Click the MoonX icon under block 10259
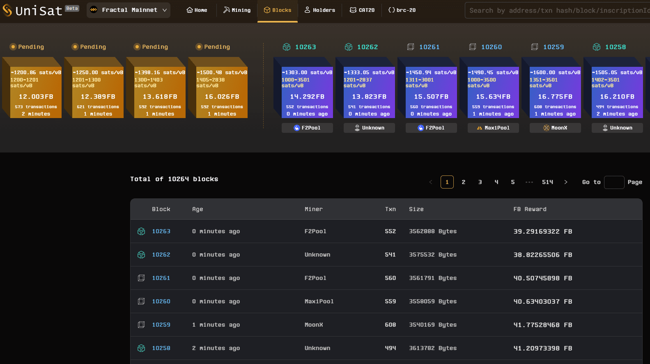The height and width of the screenshot is (364, 650). point(546,128)
